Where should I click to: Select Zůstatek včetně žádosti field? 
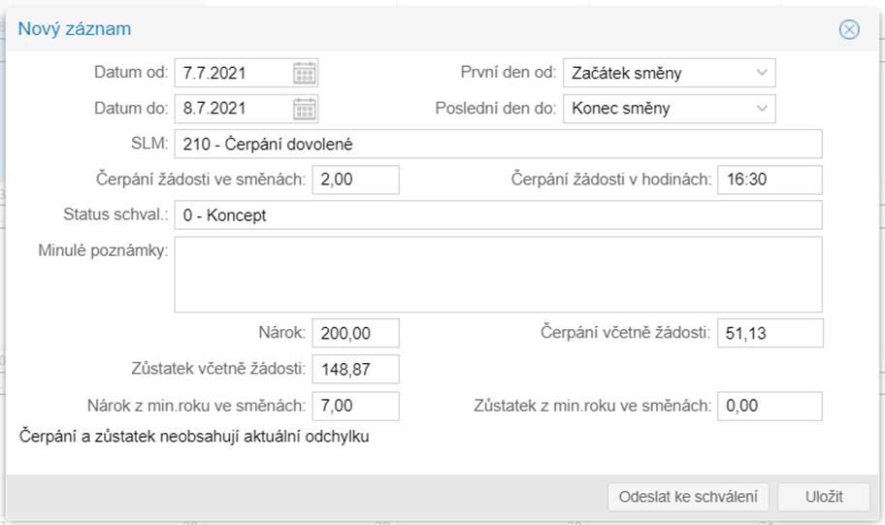(x=355, y=369)
